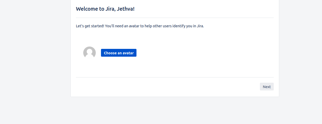Click the Next button
Image resolution: width=322 pixels, height=124 pixels.
(x=267, y=87)
